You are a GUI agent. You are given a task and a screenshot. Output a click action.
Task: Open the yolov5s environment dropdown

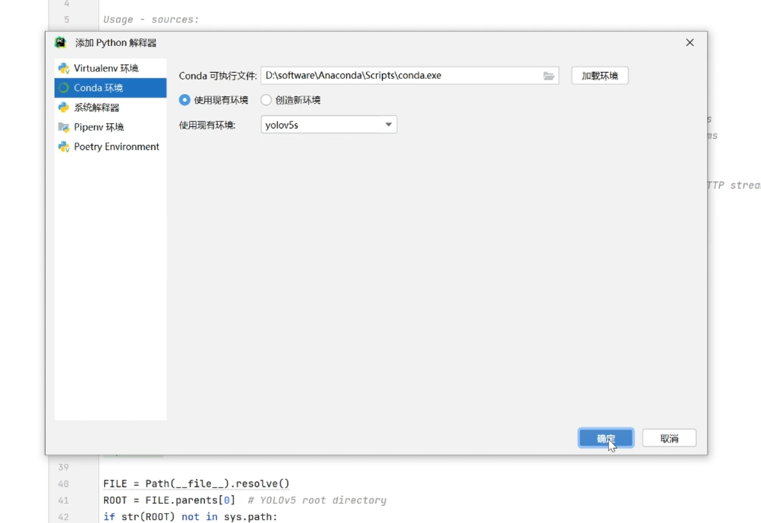point(329,125)
